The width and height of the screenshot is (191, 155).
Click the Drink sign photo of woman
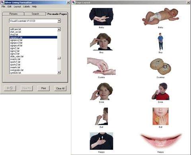click(101, 91)
